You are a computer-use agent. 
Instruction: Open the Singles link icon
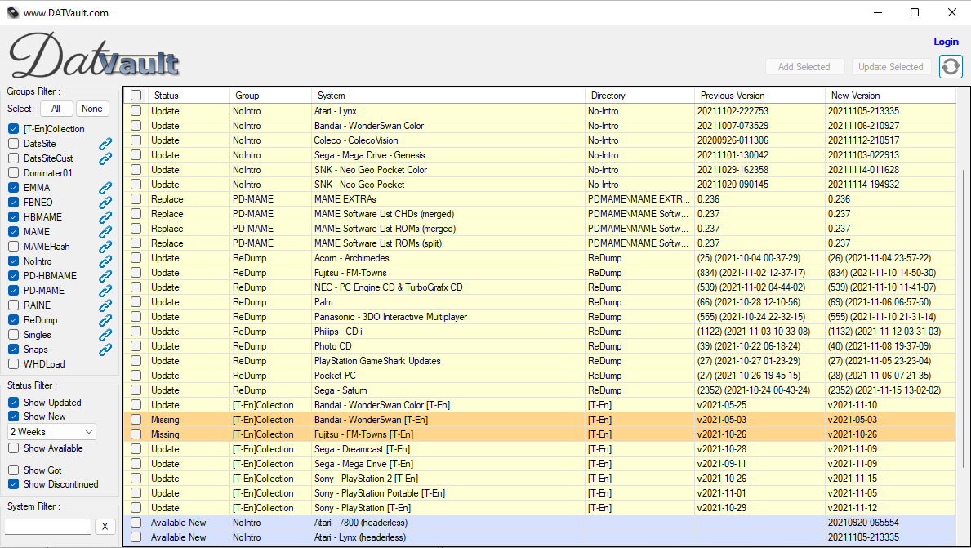[105, 335]
